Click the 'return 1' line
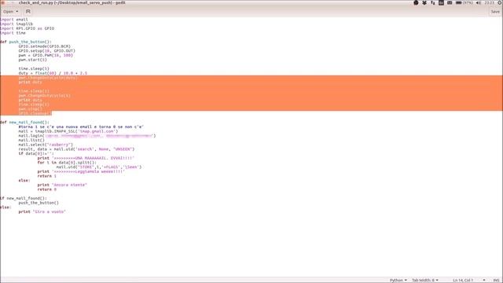The width and height of the screenshot is (503, 283). coord(47,176)
